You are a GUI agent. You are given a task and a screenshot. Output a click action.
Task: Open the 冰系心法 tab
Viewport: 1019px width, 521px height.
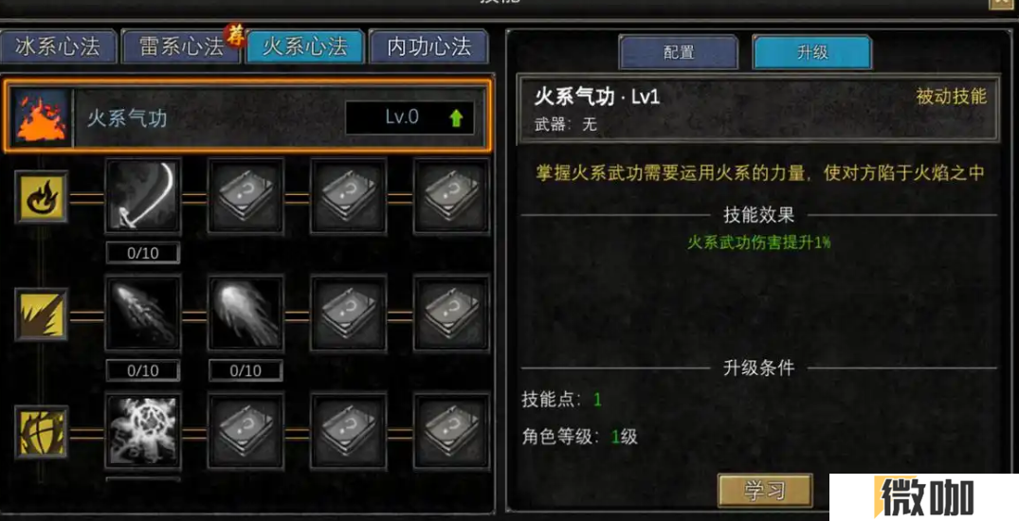click(x=58, y=46)
